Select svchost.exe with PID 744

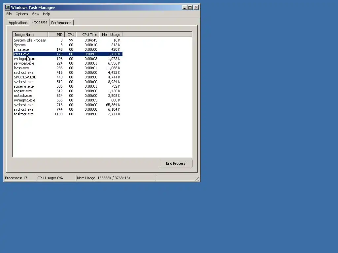(68, 109)
